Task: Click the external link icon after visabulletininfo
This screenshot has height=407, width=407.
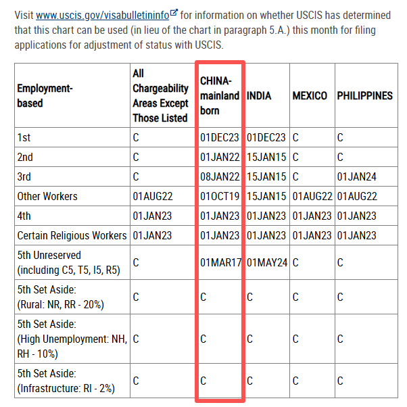Action: click(174, 12)
